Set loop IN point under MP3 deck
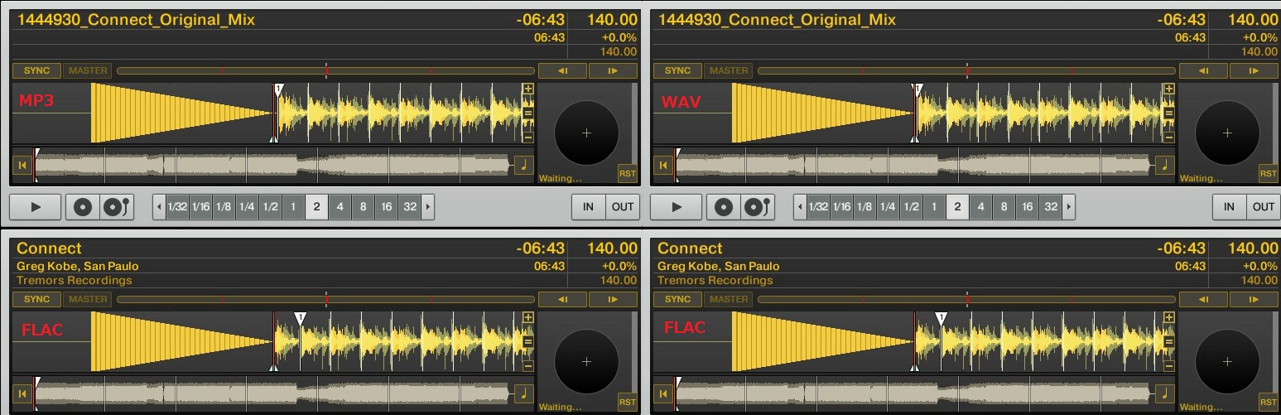The height and width of the screenshot is (415, 1281). click(588, 206)
